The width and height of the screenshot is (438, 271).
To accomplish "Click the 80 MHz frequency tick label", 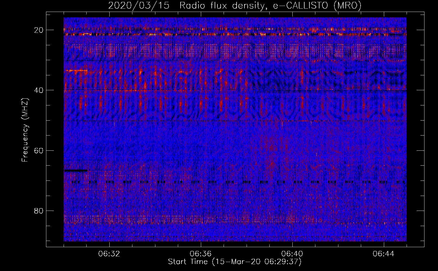I will click(x=39, y=211).
